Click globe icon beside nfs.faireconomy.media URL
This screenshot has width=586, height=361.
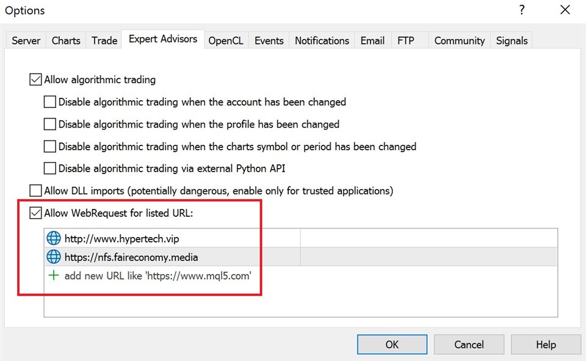coord(54,257)
